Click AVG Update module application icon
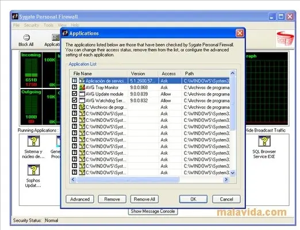 [82, 94]
